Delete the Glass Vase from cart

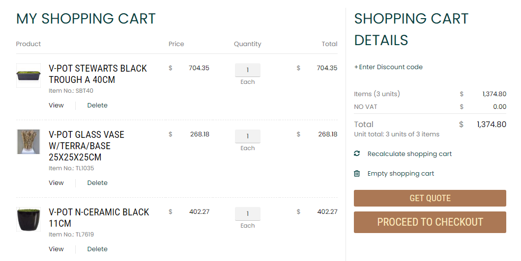[x=97, y=183]
